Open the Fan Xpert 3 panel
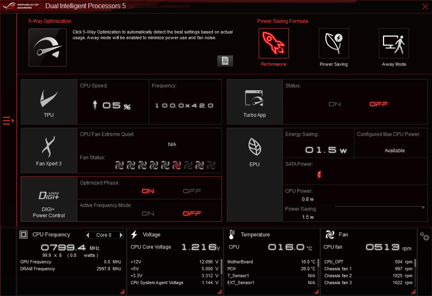432x296 pixels. point(49,150)
